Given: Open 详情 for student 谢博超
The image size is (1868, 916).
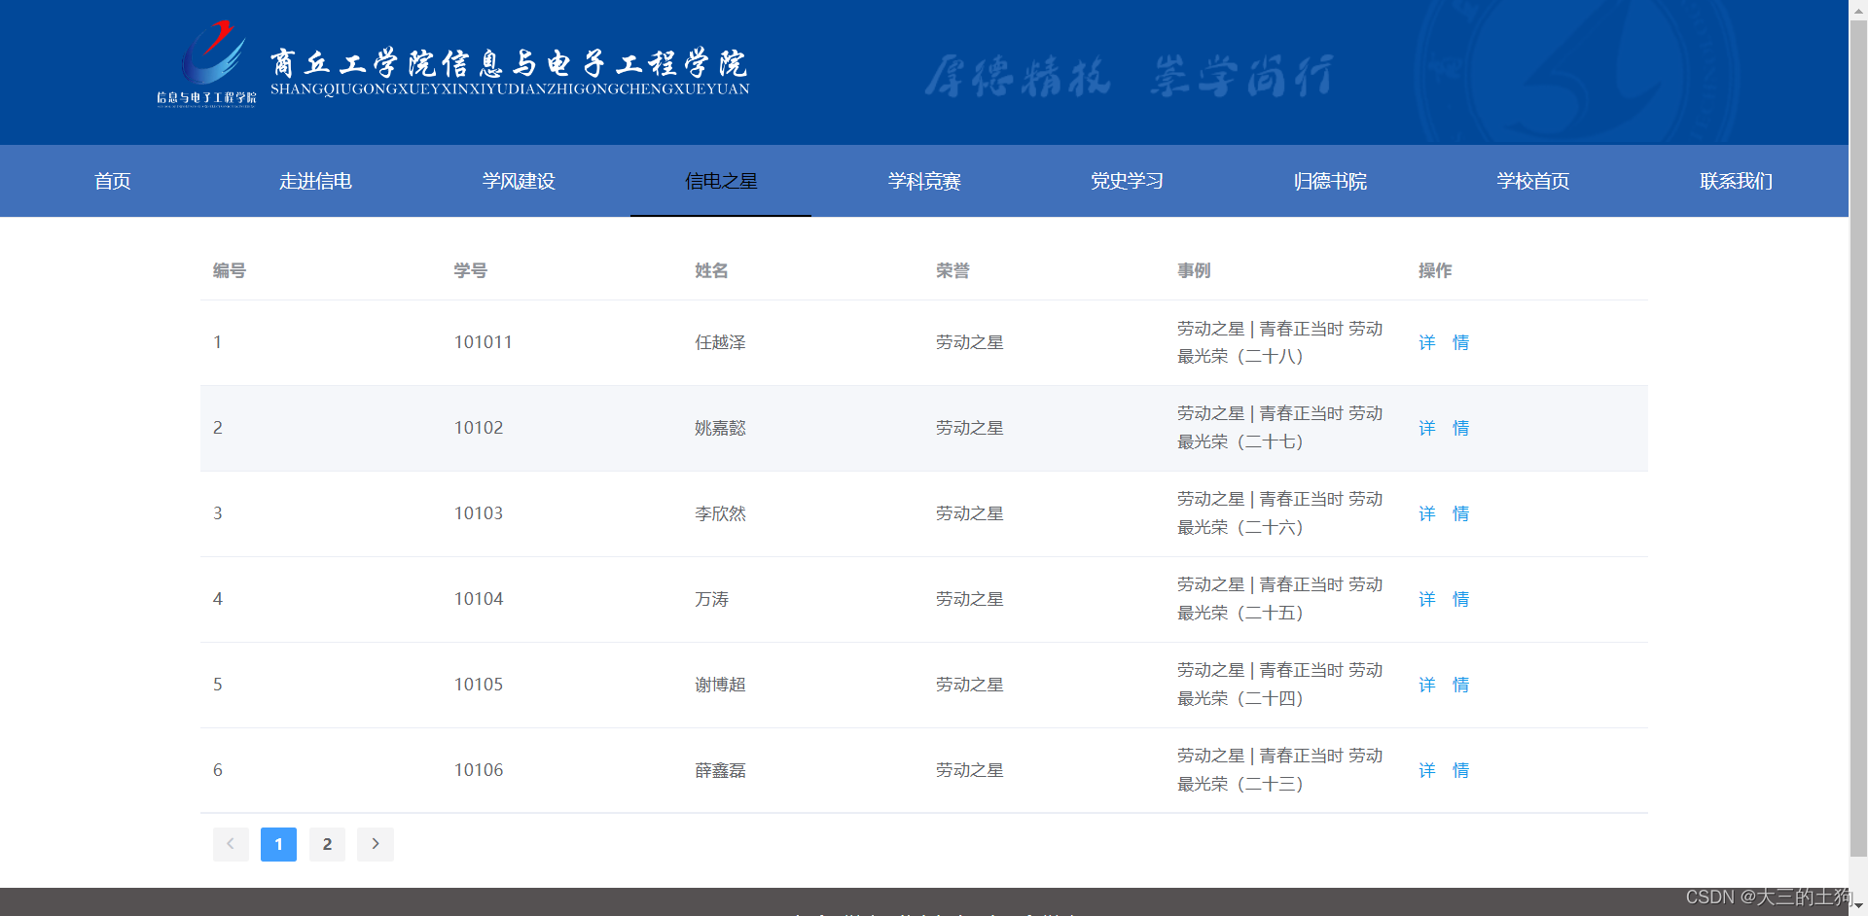Looking at the screenshot, I should [x=1443, y=685].
